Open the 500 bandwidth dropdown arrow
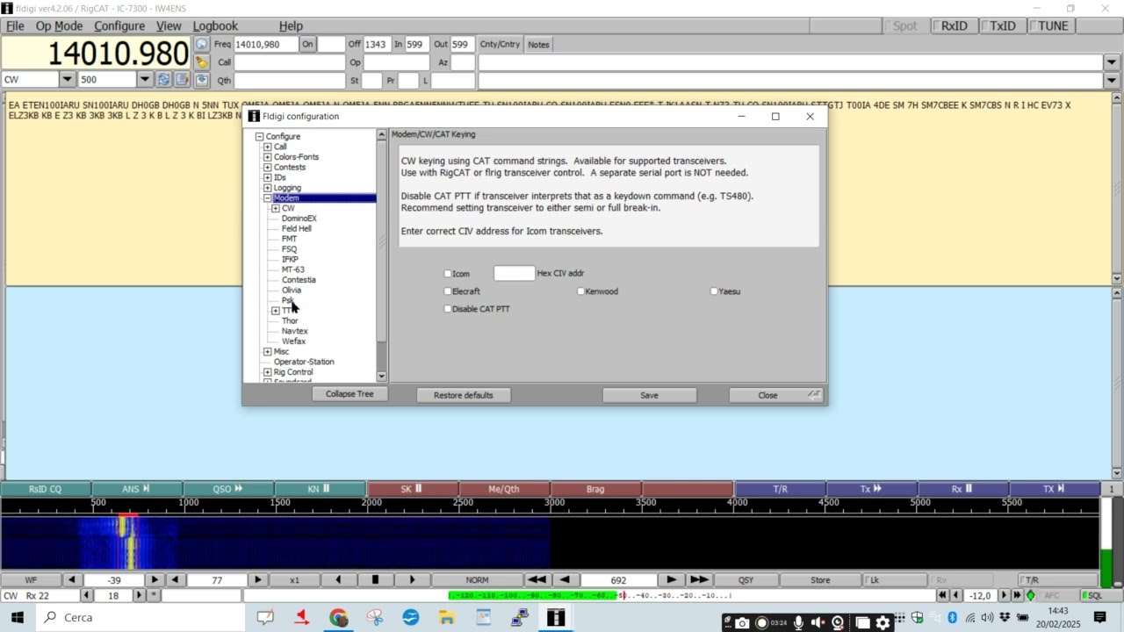 point(145,80)
